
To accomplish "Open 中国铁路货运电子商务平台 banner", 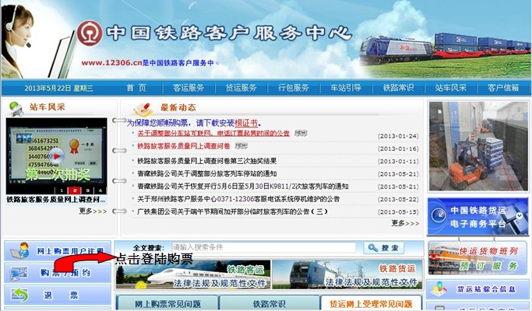I will coord(477,216).
